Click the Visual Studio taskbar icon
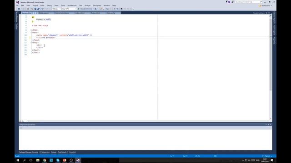This screenshot has height=163, width=291. click(x=78, y=160)
